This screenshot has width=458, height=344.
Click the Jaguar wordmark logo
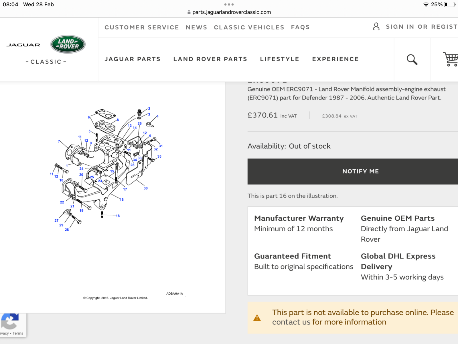coord(23,45)
